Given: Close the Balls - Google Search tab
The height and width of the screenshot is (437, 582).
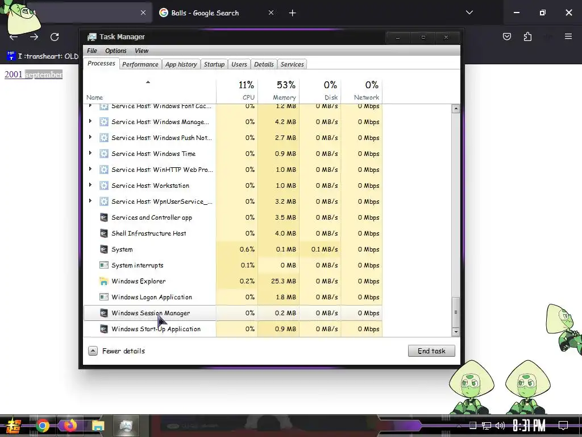Looking at the screenshot, I should point(271,13).
